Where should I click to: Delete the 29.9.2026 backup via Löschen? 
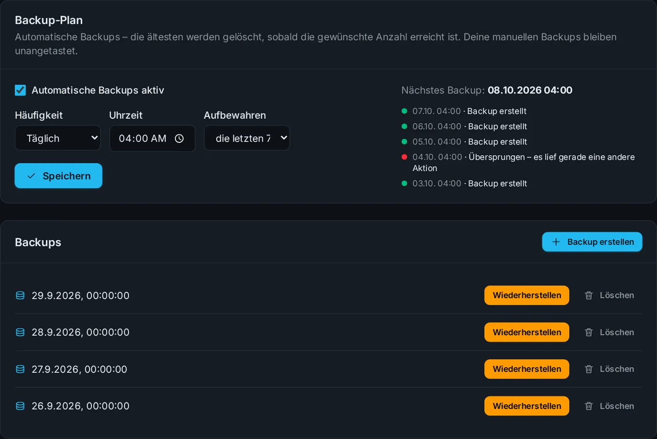(609, 295)
